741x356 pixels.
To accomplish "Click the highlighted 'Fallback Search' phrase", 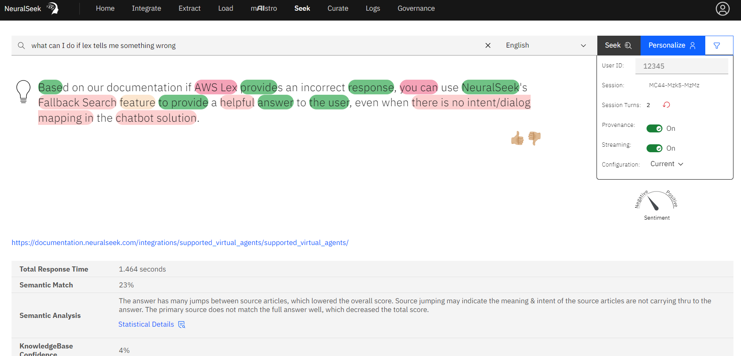I will tap(77, 103).
